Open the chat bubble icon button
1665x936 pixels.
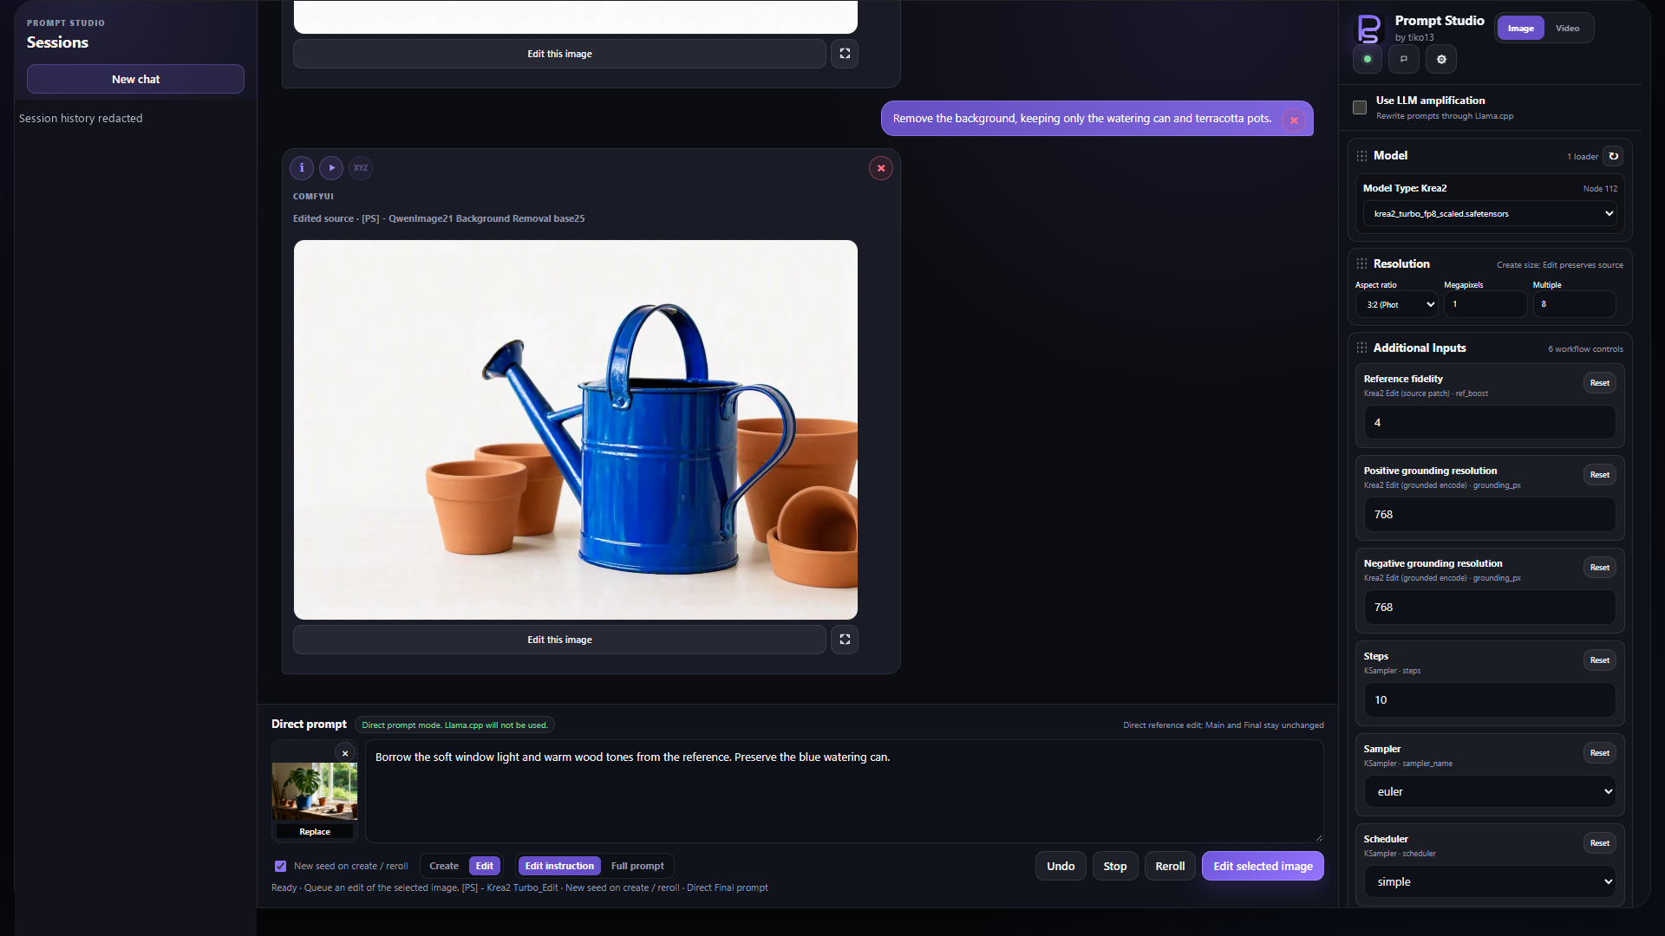pyautogui.click(x=1404, y=59)
